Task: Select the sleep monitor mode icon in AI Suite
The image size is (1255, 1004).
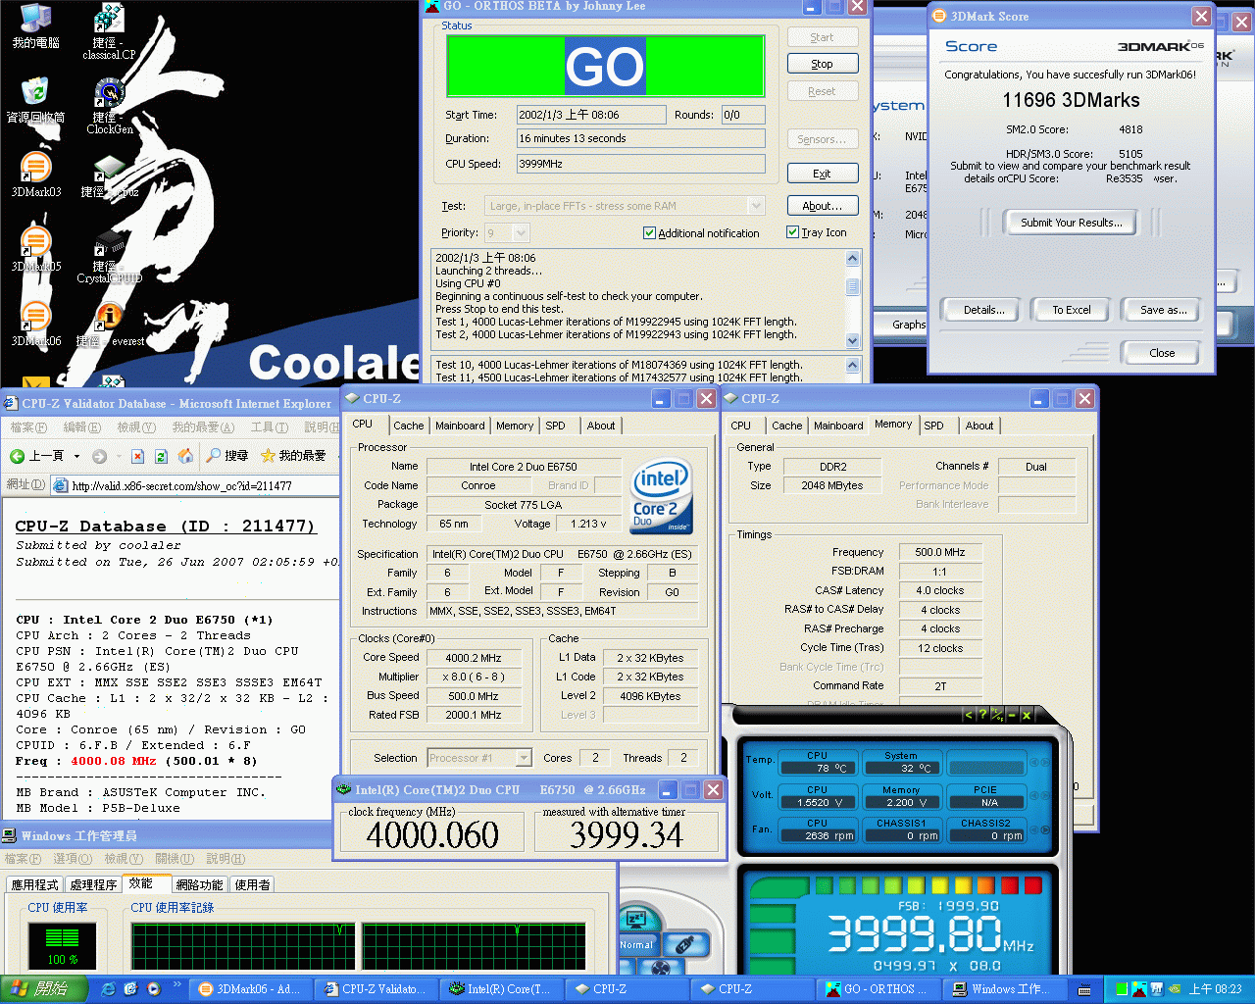Action: 637,919
